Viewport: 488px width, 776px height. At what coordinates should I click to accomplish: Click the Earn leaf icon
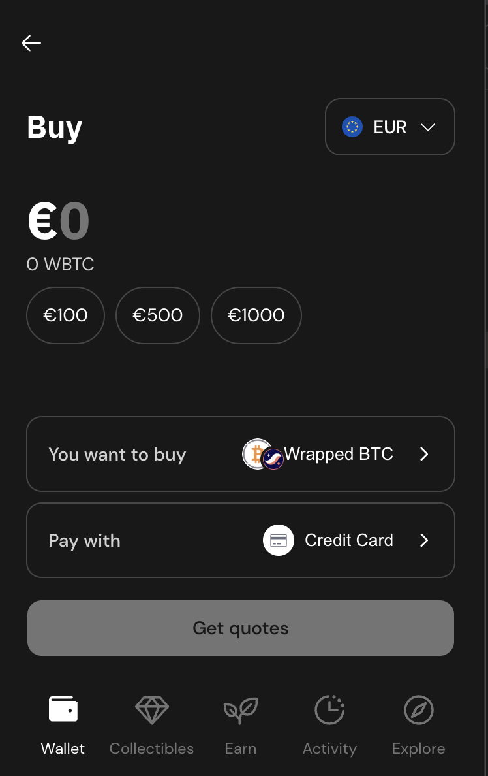[x=240, y=711]
